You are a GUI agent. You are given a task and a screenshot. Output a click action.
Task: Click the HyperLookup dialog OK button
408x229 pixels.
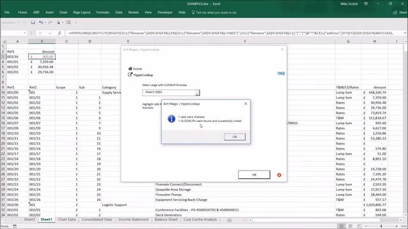[x=254, y=175]
